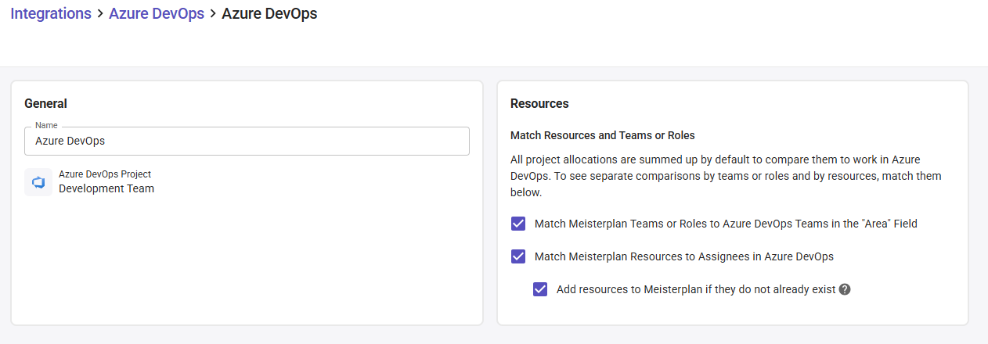Image resolution: width=988 pixels, height=344 pixels.
Task: Click the Resources section heading
Action: click(x=539, y=103)
